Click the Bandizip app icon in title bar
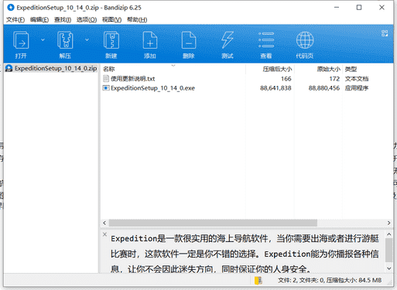Image resolution: width=397 pixels, height=290 pixels. [x=11, y=8]
